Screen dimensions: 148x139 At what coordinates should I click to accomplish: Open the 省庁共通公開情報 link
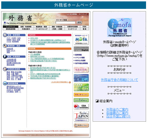tap(82, 63)
